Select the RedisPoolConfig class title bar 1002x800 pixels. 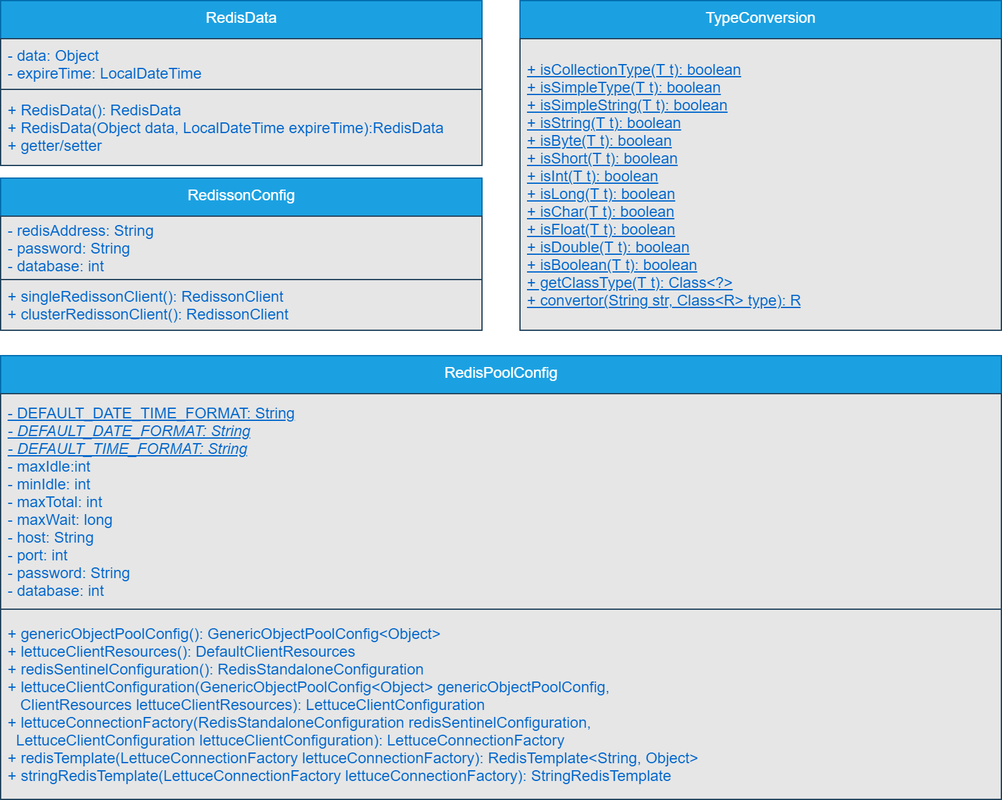click(500, 373)
